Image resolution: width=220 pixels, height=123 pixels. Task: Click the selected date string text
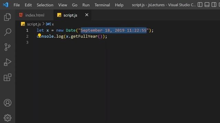click(113, 30)
